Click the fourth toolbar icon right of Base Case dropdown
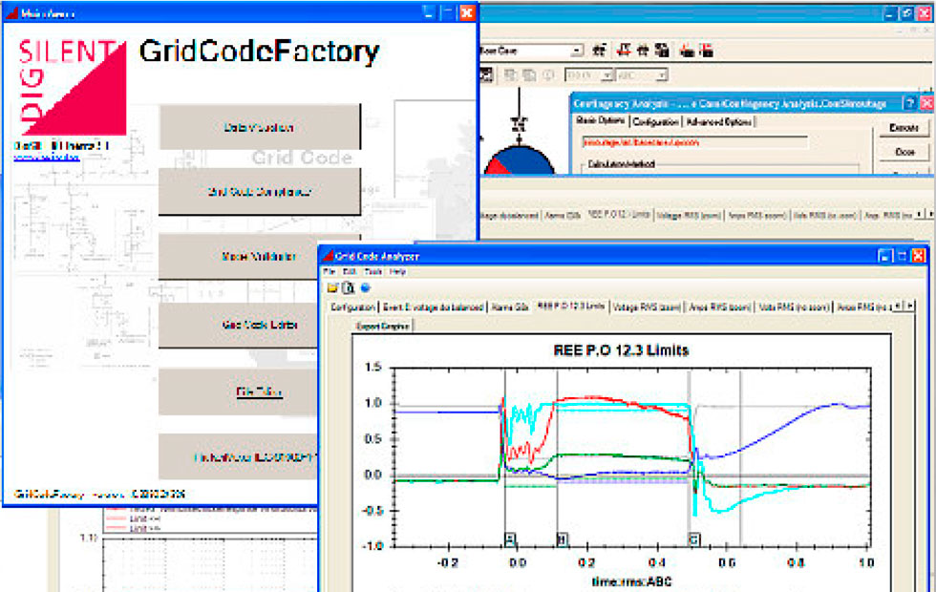This screenshot has height=592, width=936. point(661,51)
